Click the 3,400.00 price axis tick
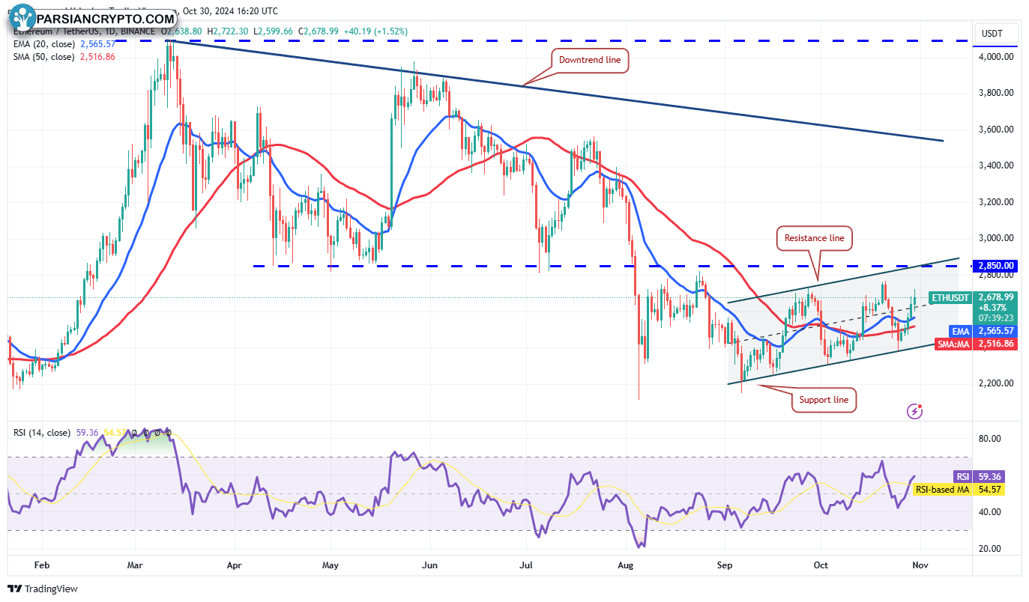The height and width of the screenshot is (602, 1029). [x=996, y=165]
